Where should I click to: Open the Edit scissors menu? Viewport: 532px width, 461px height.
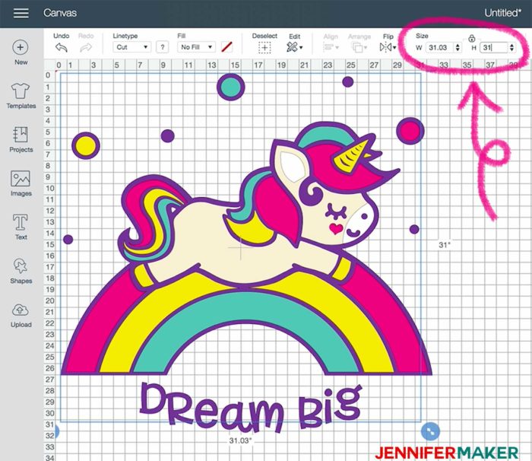point(294,47)
